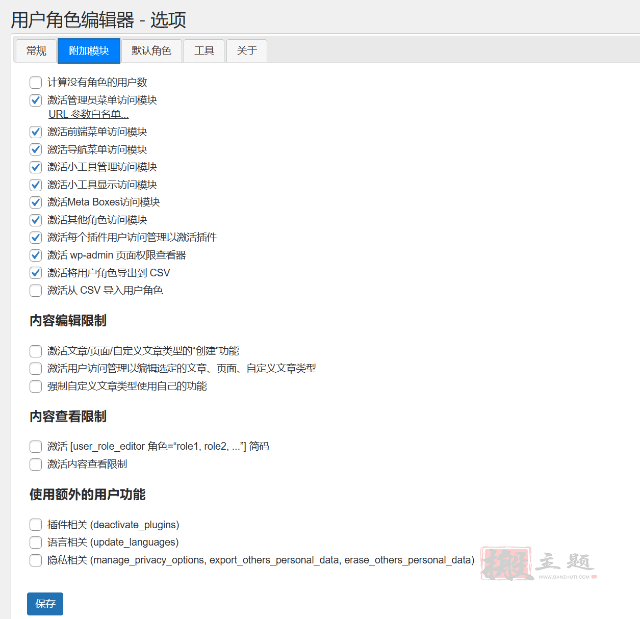启用「激活内容查看限制」

tap(35, 465)
